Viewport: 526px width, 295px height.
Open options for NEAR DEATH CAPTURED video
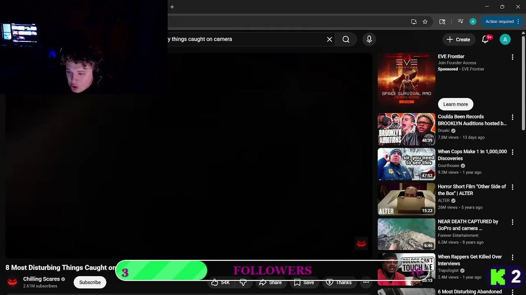[512, 222]
